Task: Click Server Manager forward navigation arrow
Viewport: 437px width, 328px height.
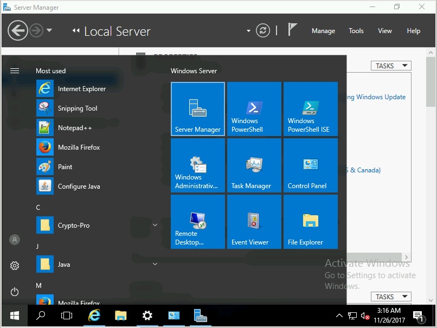Action: pyautogui.click(x=36, y=30)
